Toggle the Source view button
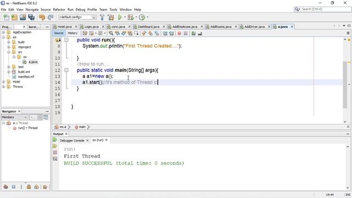The height and width of the screenshot is (198, 352). pos(59,33)
